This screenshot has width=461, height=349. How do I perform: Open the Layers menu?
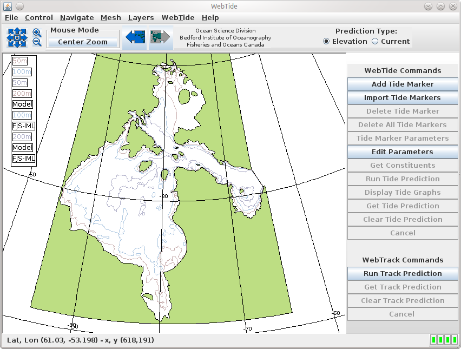[141, 18]
